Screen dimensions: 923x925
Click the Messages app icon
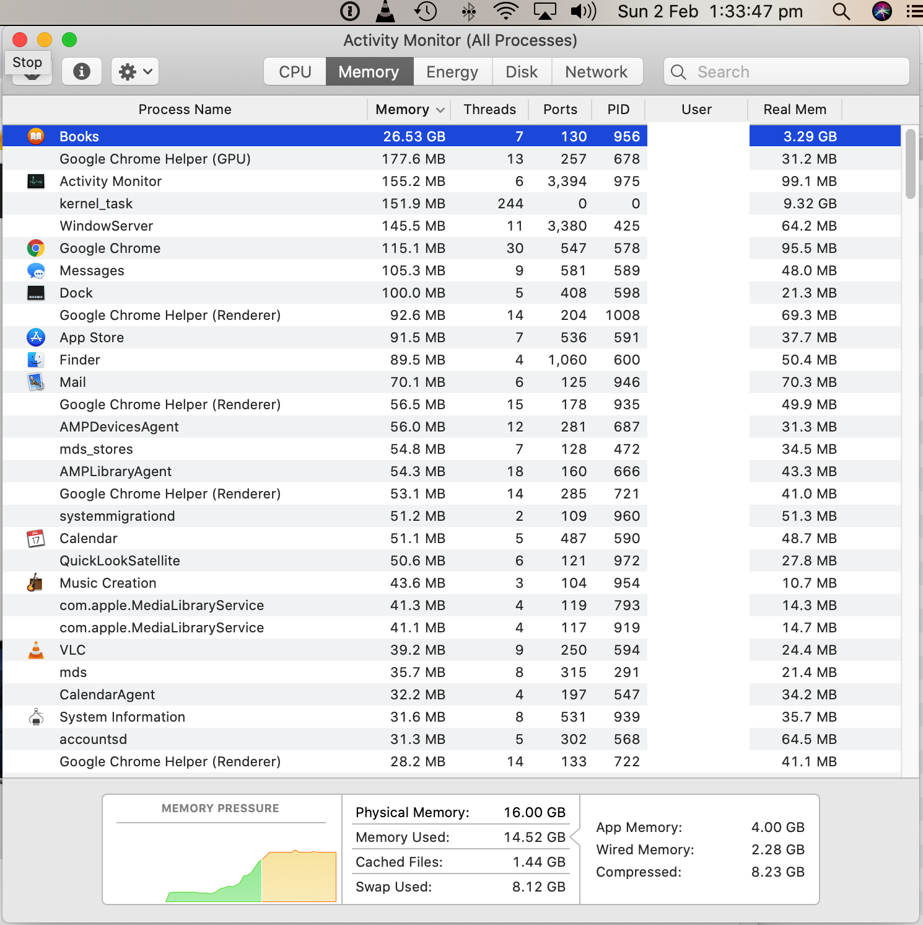(36, 270)
